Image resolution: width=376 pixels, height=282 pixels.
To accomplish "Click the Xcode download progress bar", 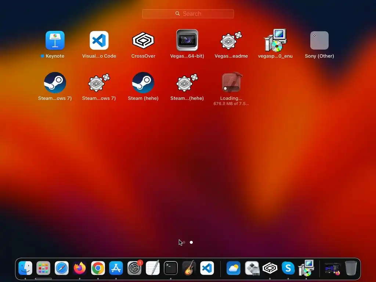I will [231, 88].
